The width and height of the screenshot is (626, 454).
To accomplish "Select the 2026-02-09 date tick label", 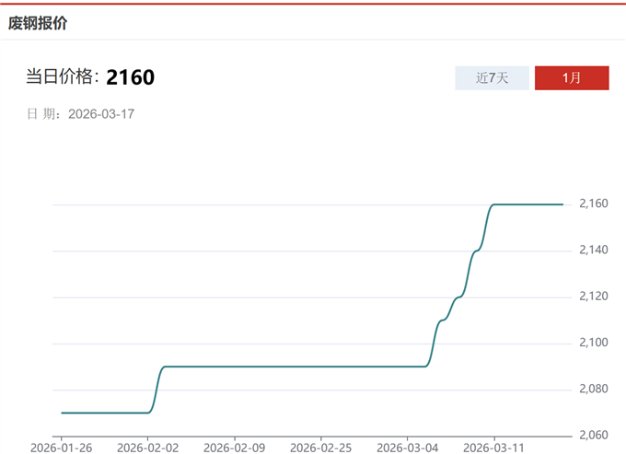I will 234,448.
